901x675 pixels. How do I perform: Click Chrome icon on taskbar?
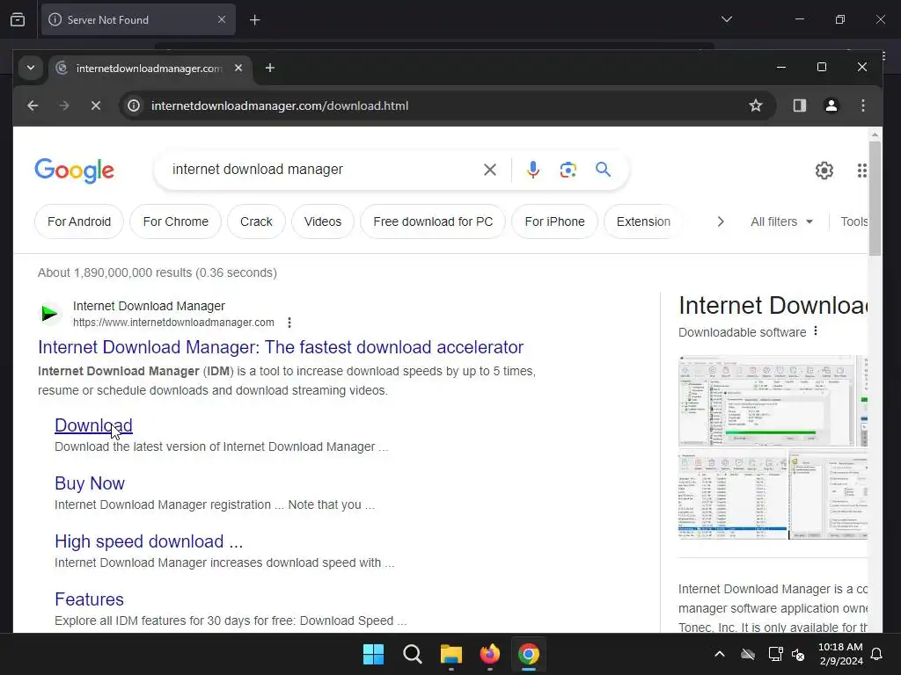pos(529,654)
